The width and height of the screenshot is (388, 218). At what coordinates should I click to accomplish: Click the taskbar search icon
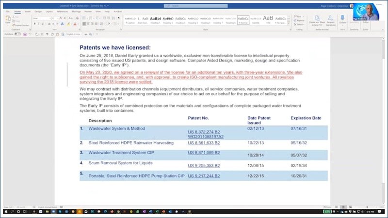(13, 212)
